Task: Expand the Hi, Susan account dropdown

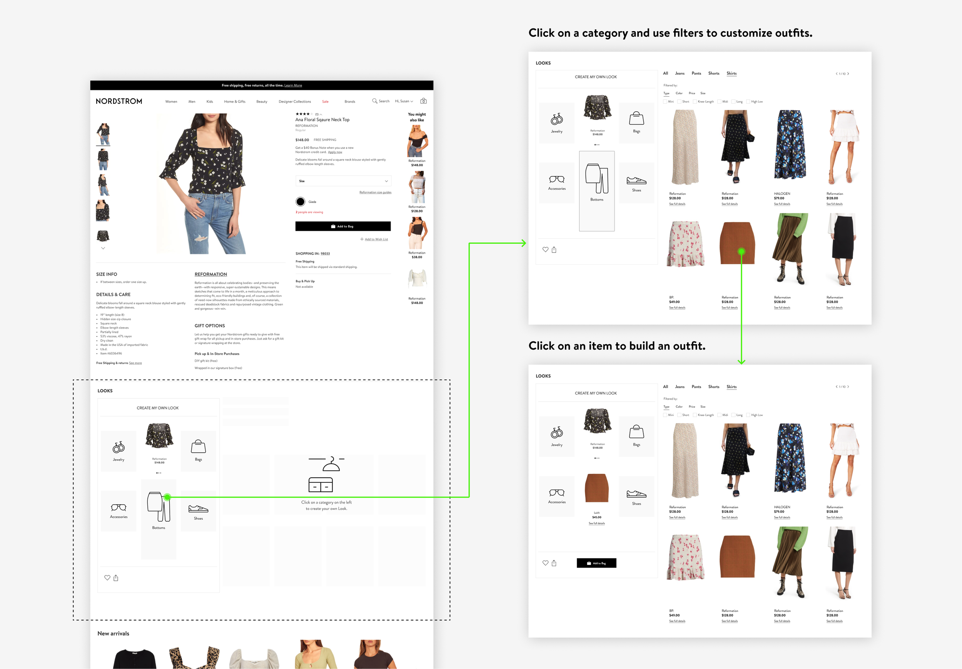Action: coord(404,101)
